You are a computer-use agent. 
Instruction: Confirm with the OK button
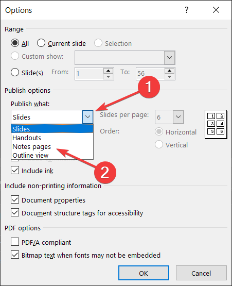[144, 273]
